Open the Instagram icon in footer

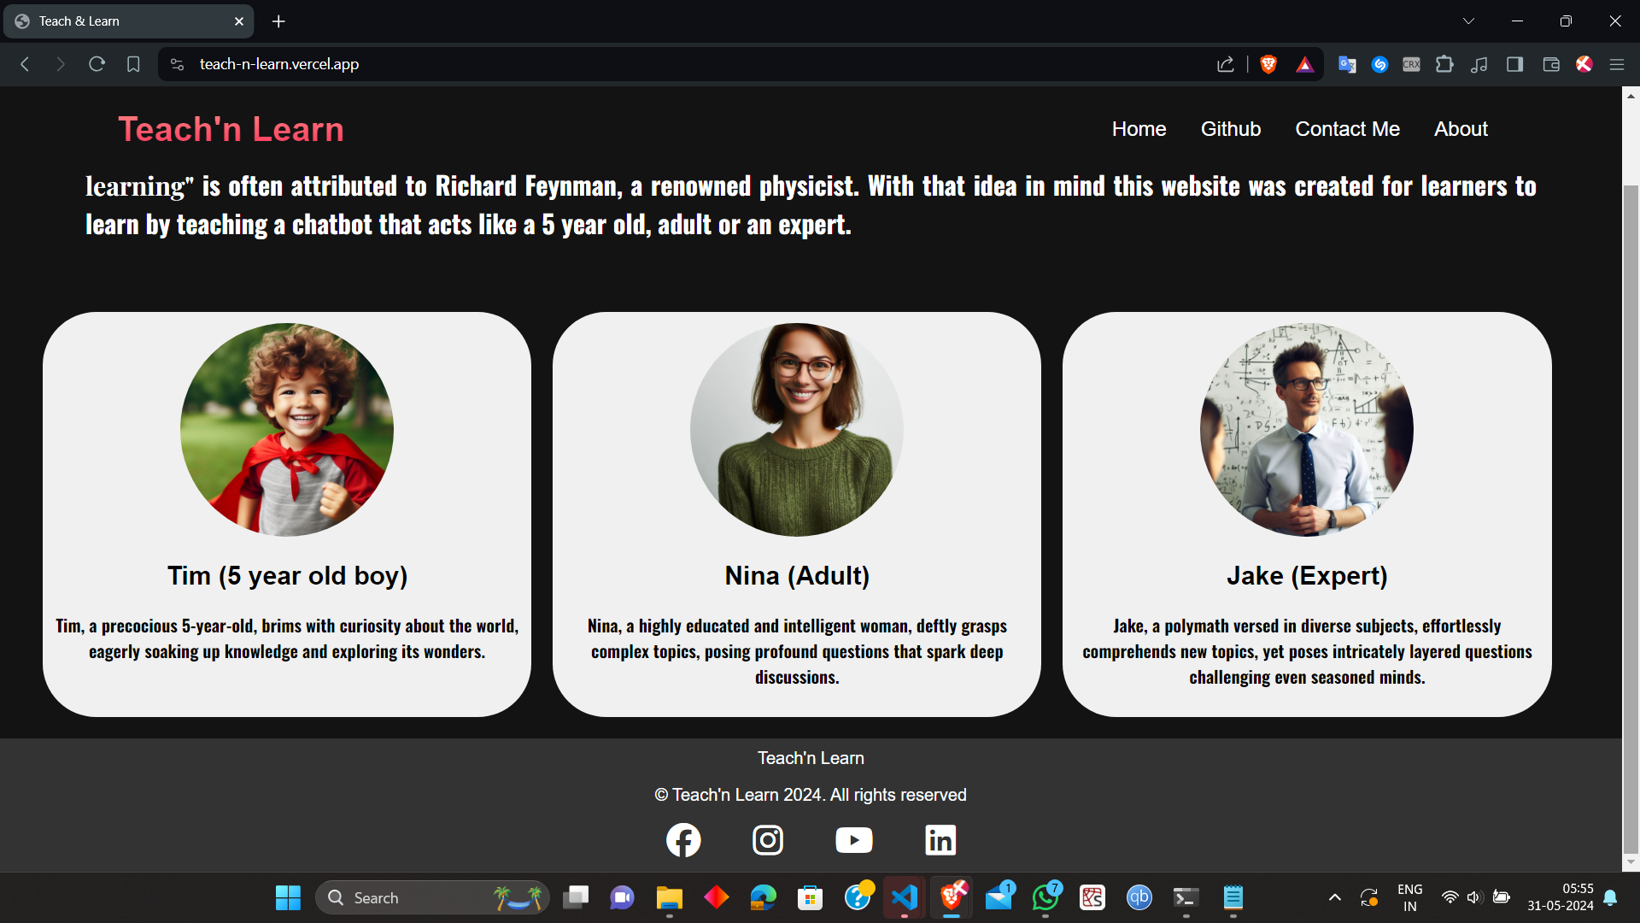pyautogui.click(x=768, y=840)
